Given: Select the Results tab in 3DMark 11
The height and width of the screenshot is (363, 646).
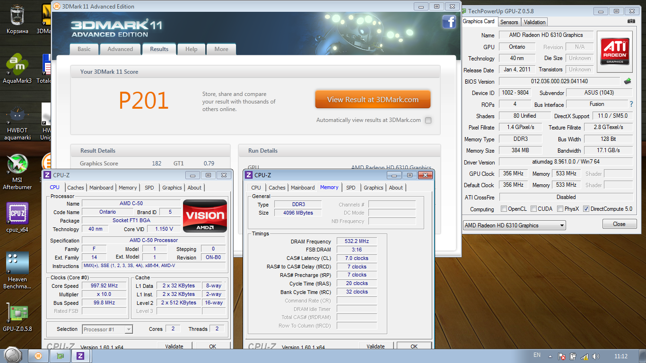Looking at the screenshot, I should 159,49.
